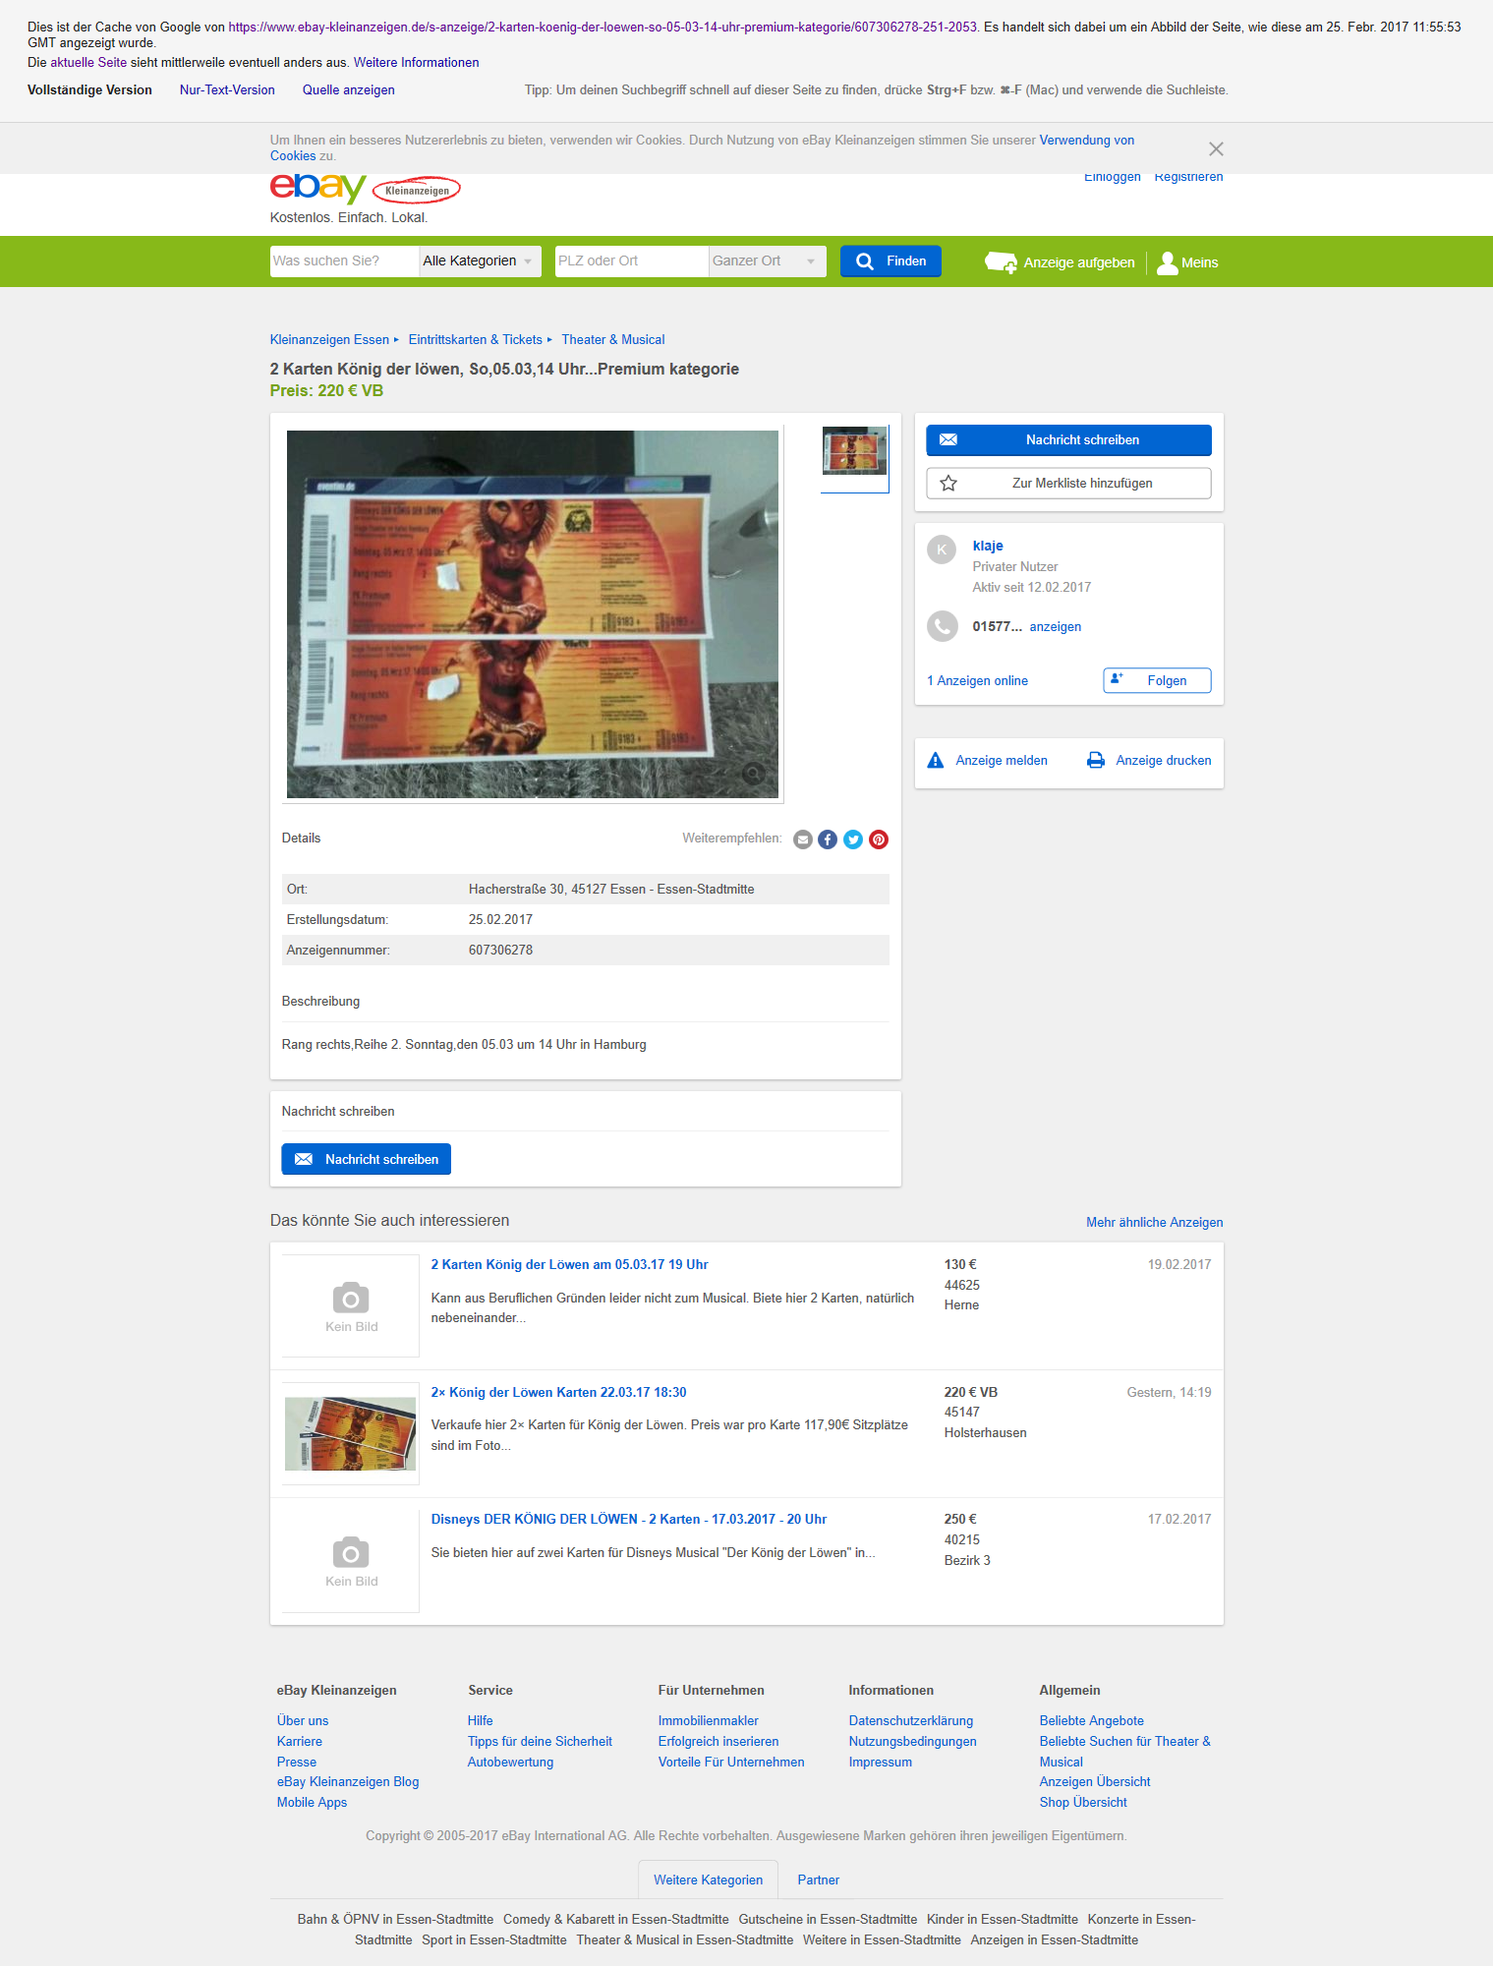Open Hilfe footer link

[481, 1721]
